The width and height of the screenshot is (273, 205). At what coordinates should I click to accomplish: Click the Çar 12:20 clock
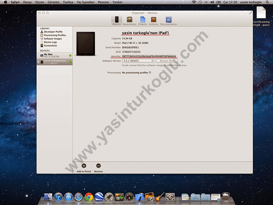pos(230,2)
